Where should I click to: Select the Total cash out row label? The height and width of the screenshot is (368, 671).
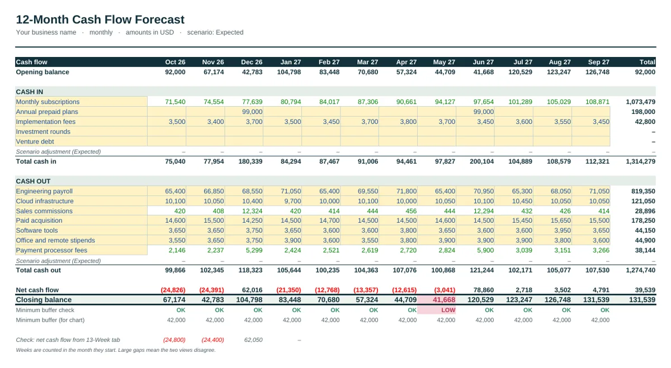coord(39,270)
